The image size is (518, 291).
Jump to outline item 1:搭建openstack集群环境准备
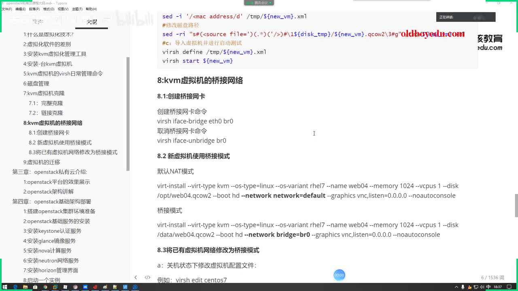[59, 211]
